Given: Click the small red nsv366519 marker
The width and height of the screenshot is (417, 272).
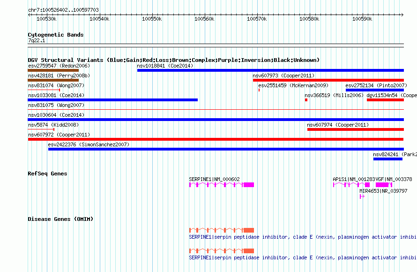Looking at the screenshot, I should [306, 100].
